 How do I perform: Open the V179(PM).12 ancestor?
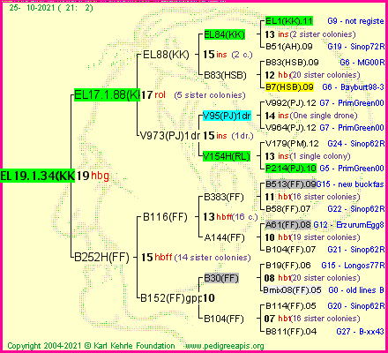point(292,144)
